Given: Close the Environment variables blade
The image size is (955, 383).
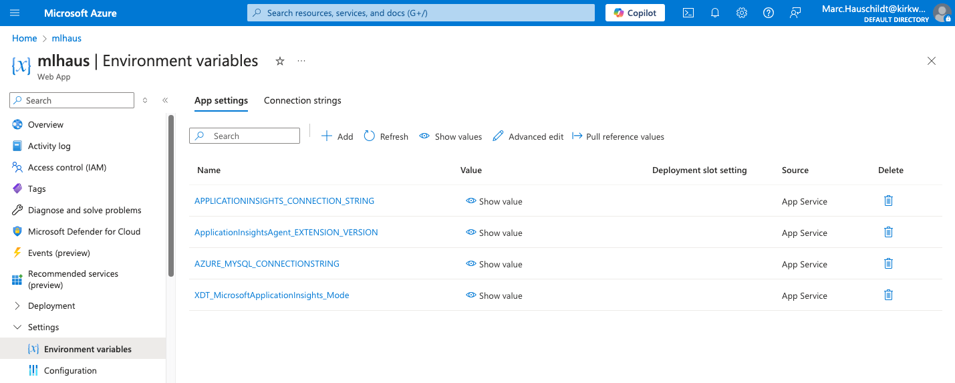Looking at the screenshot, I should pyautogui.click(x=932, y=61).
